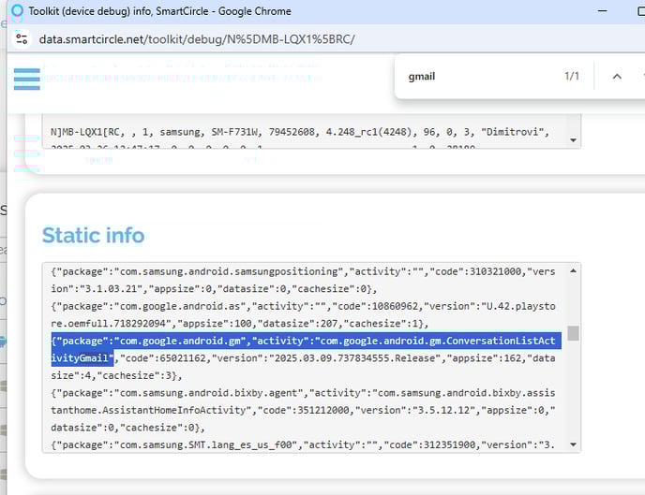Open the hamburger menu icon
The width and height of the screenshot is (645, 495).
tap(27, 79)
